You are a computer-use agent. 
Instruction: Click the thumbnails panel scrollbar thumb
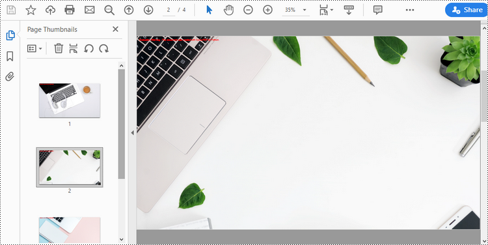coord(122,124)
